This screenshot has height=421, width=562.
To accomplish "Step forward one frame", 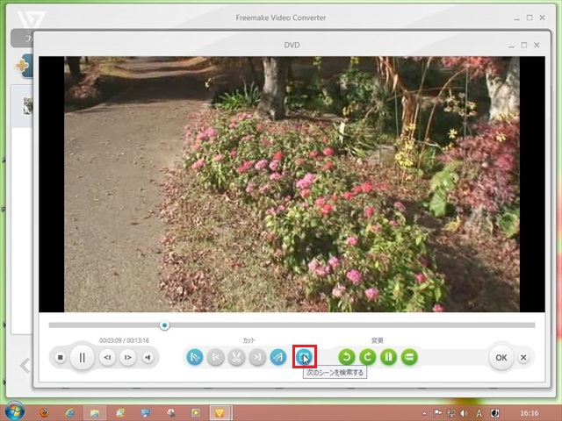I will click(128, 358).
